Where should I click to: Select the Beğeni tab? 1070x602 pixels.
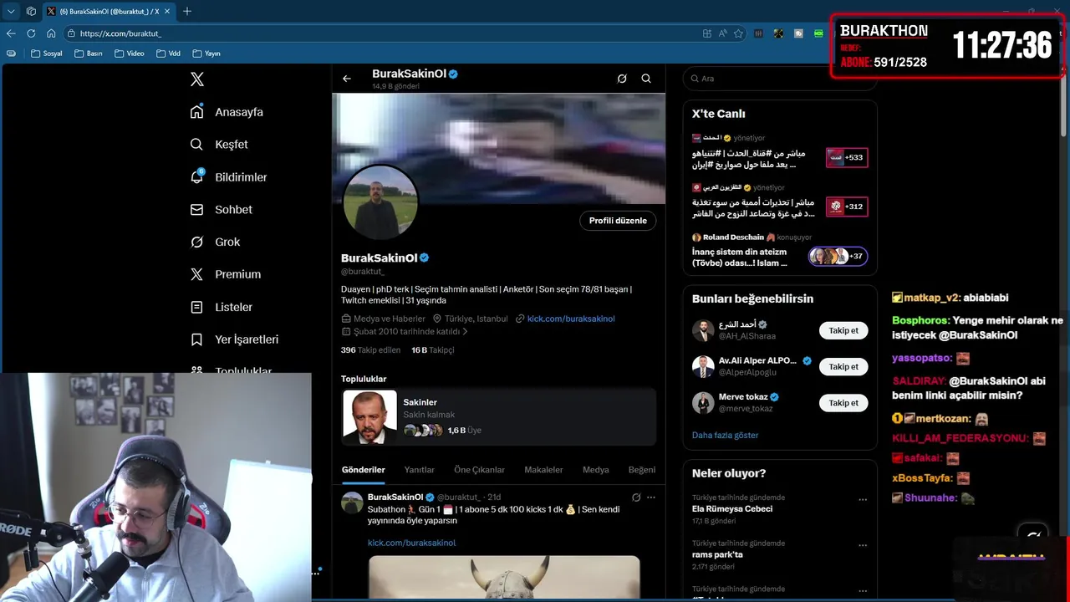(x=642, y=470)
